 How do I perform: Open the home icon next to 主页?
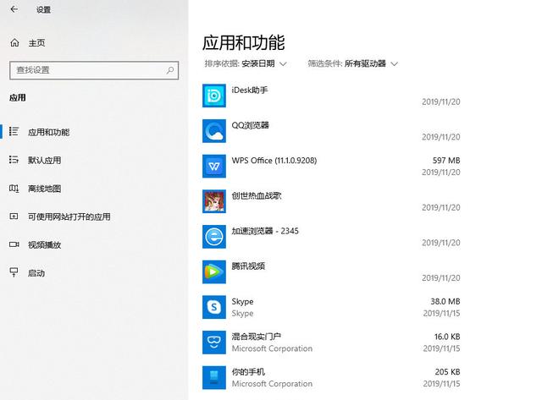[x=14, y=43]
